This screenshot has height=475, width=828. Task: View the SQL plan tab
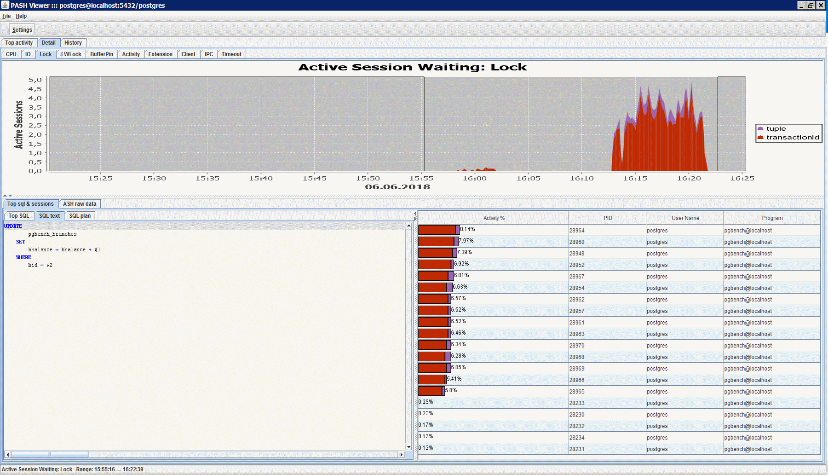80,215
